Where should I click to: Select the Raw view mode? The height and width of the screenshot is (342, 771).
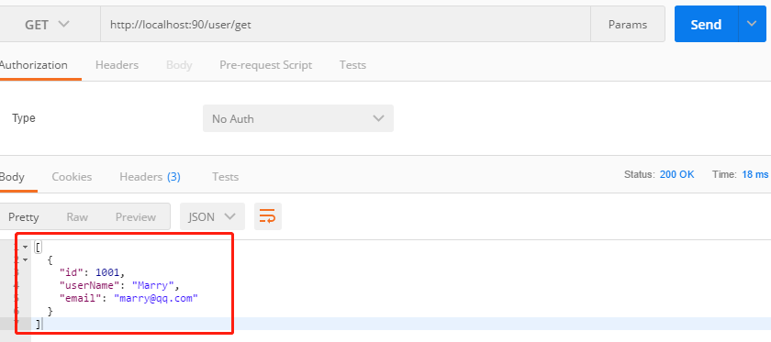coord(77,216)
